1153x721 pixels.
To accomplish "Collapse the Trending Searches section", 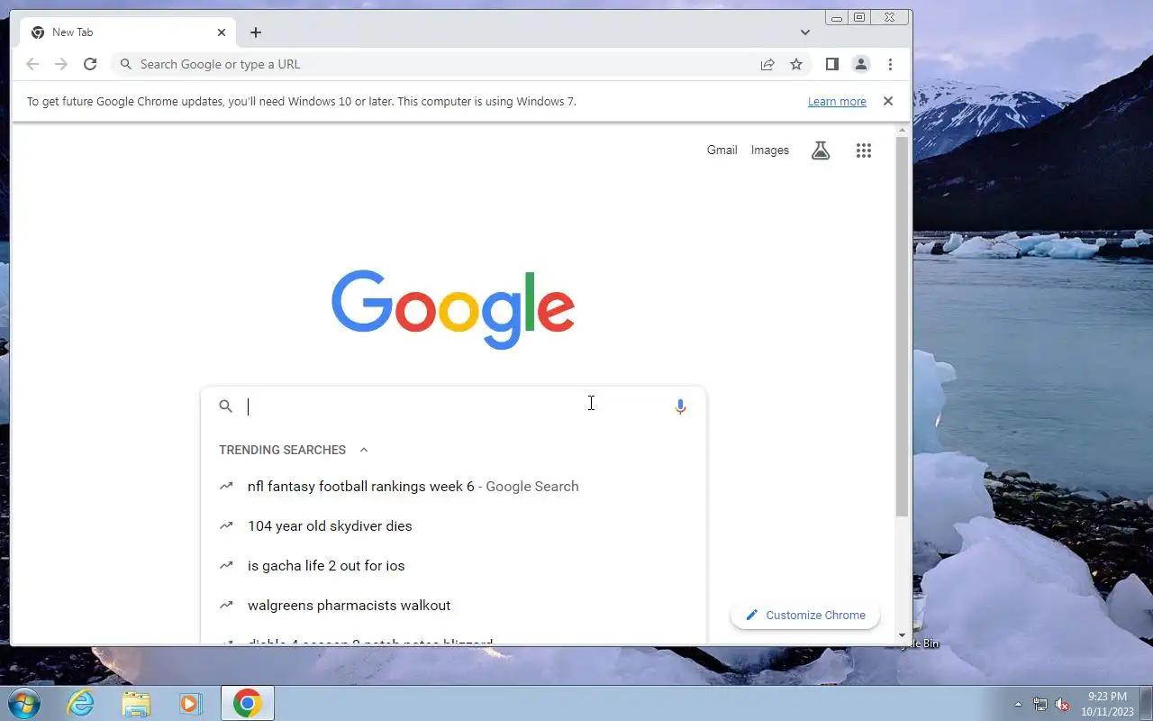I will (364, 450).
